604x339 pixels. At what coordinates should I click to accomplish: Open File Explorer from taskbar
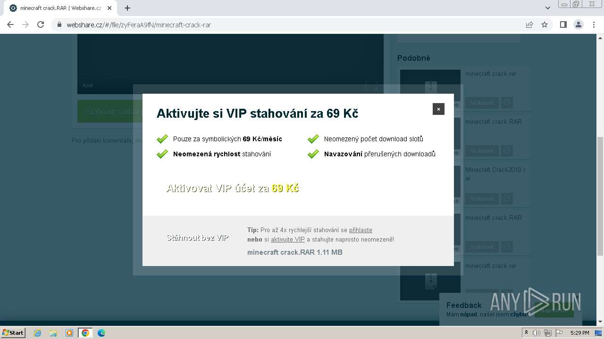pos(53,333)
